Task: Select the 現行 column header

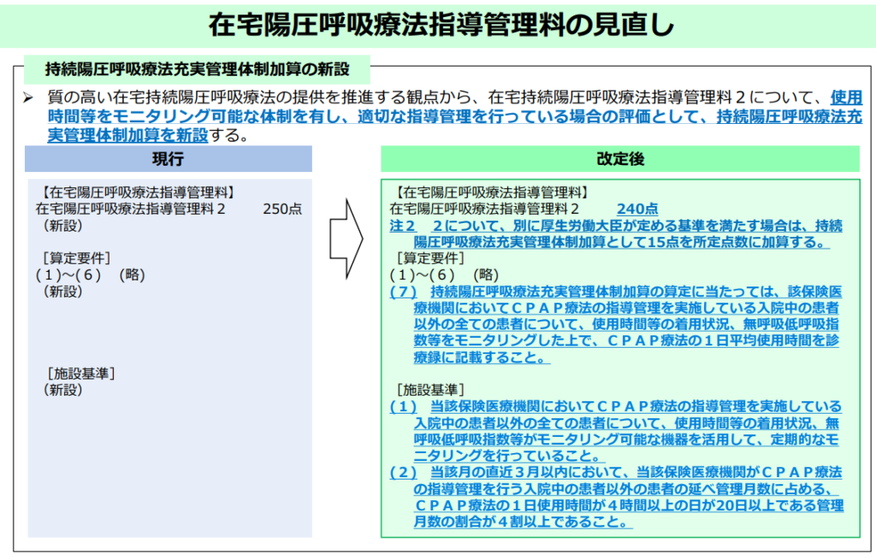Action: click(x=169, y=159)
